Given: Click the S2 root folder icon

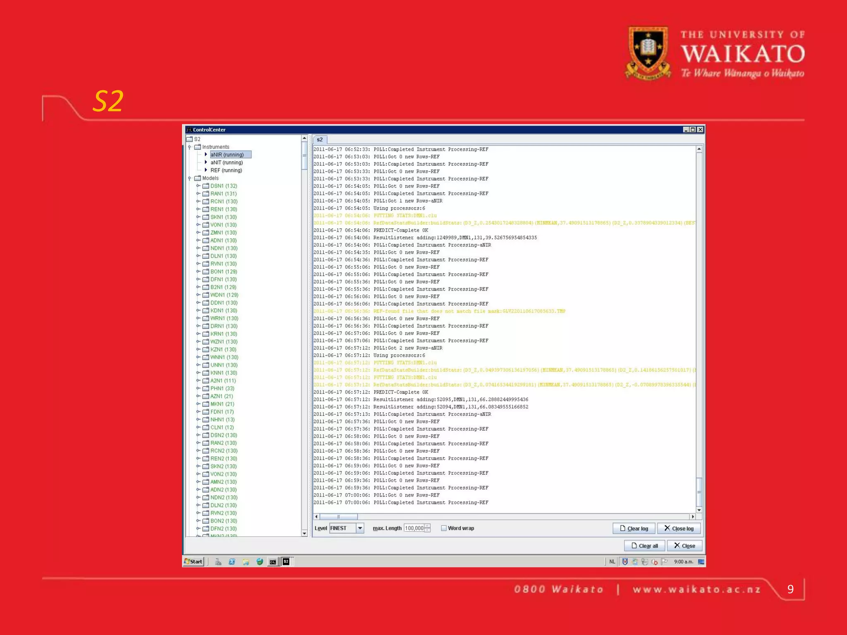Looking at the screenshot, I should (190, 139).
